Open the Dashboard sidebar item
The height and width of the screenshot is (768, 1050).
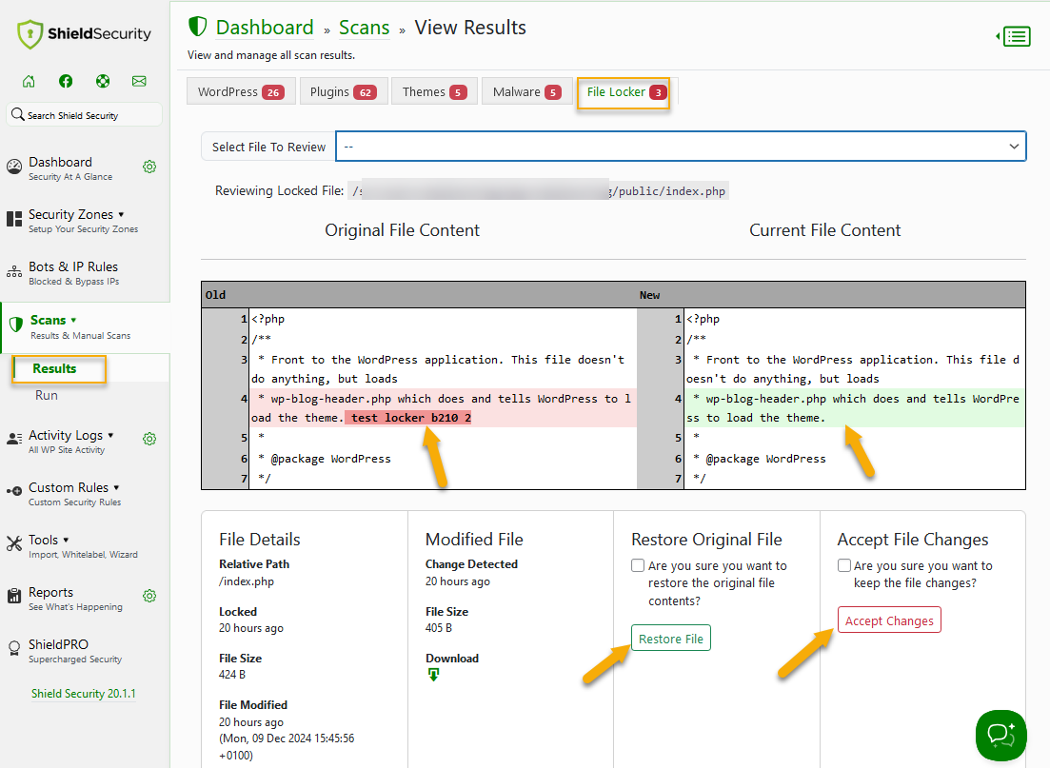click(x=69, y=167)
